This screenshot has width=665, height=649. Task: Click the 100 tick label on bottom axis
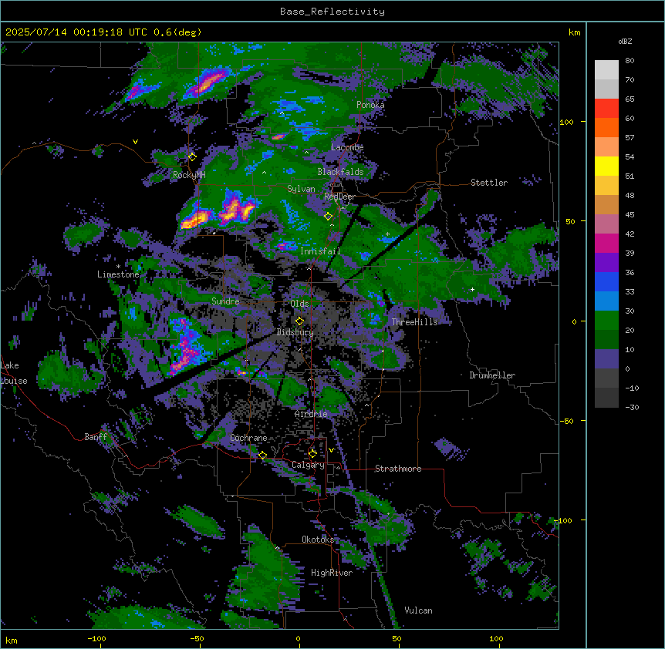pyautogui.click(x=496, y=638)
